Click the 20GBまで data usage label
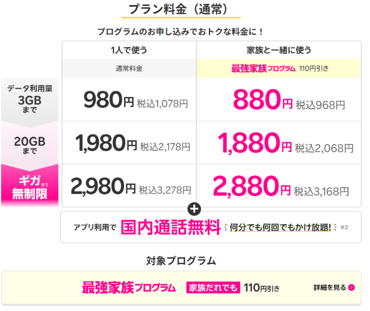 tap(30, 145)
